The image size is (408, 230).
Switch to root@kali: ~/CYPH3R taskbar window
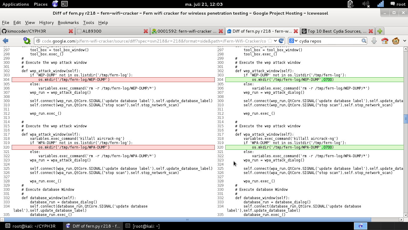[x=31, y=226]
